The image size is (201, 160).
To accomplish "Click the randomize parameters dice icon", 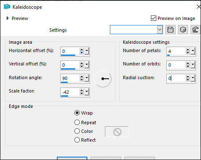I will click(183, 30).
